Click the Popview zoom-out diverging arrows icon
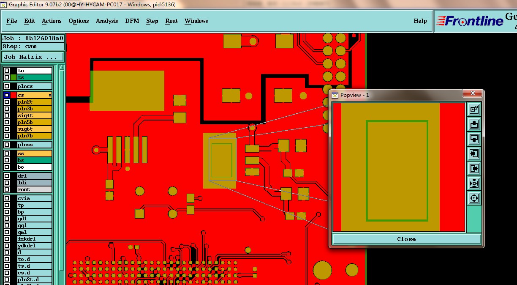Image resolution: width=517 pixels, height=285 pixels. [x=474, y=198]
